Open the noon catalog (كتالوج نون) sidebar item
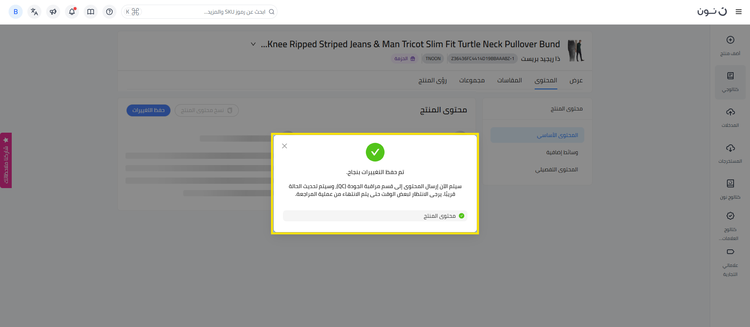 coord(730,190)
